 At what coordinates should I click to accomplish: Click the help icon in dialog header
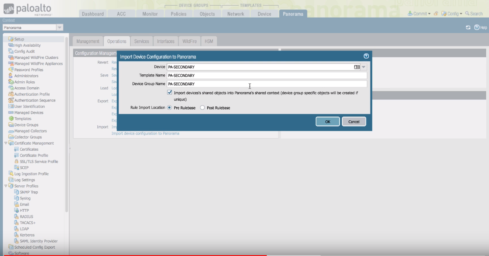pyautogui.click(x=366, y=56)
